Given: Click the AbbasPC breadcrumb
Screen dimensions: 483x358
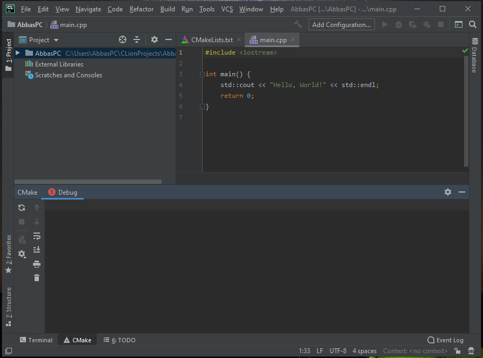Looking at the screenshot, I should 25,25.
